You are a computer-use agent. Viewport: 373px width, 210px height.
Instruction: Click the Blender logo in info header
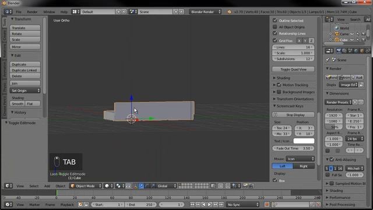click(x=229, y=12)
